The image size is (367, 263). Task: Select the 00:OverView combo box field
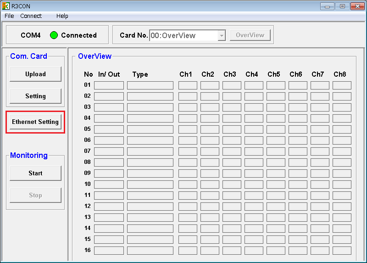click(x=183, y=35)
